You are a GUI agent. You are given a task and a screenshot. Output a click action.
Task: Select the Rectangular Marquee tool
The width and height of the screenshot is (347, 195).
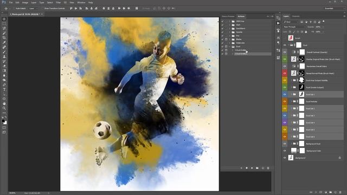click(x=4, y=24)
